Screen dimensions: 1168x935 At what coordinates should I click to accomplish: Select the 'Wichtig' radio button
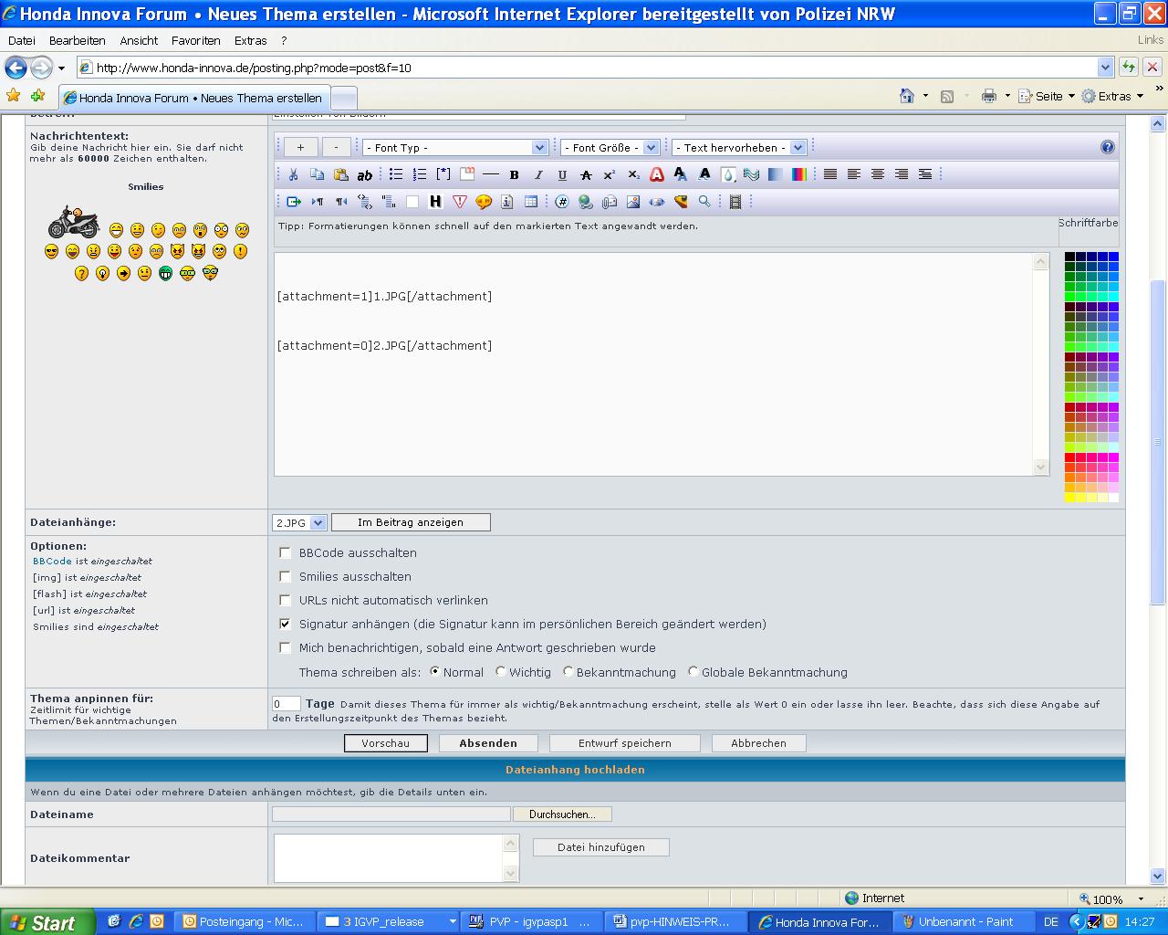(x=501, y=671)
